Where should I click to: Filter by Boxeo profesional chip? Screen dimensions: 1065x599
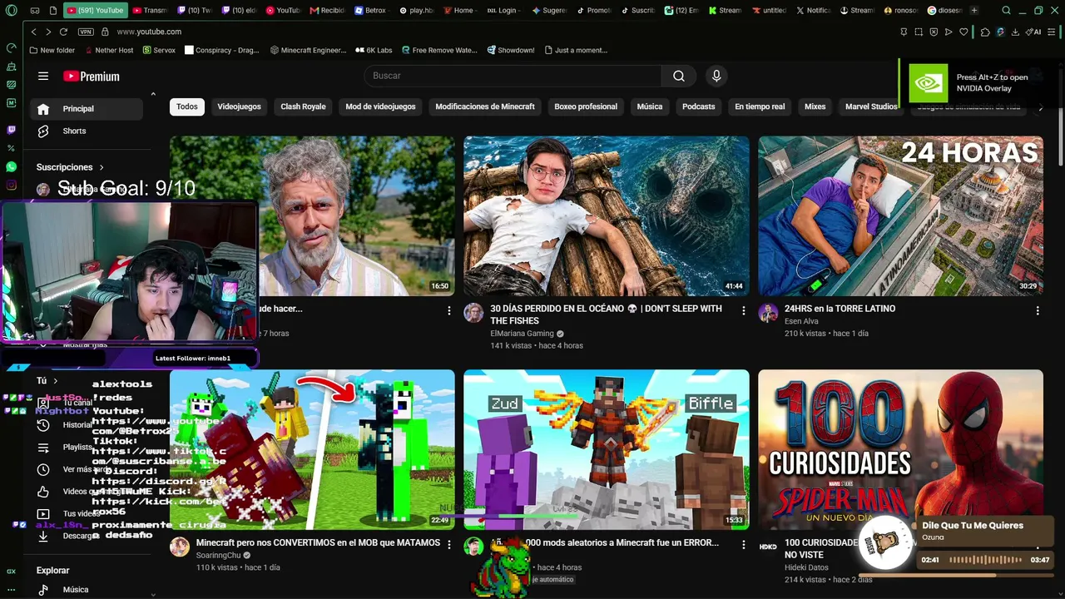click(586, 106)
